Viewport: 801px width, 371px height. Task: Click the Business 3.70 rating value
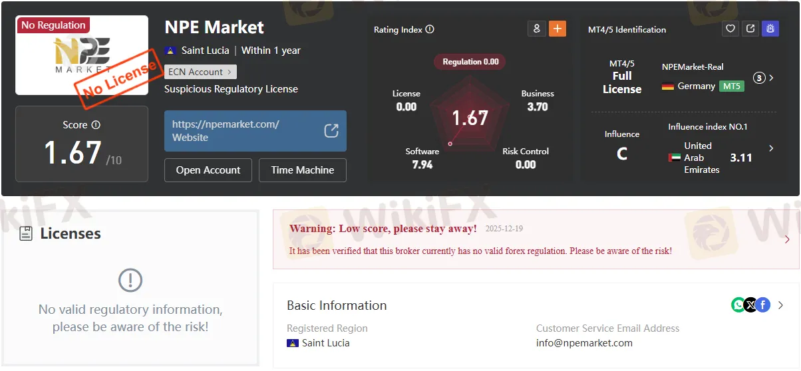click(538, 106)
